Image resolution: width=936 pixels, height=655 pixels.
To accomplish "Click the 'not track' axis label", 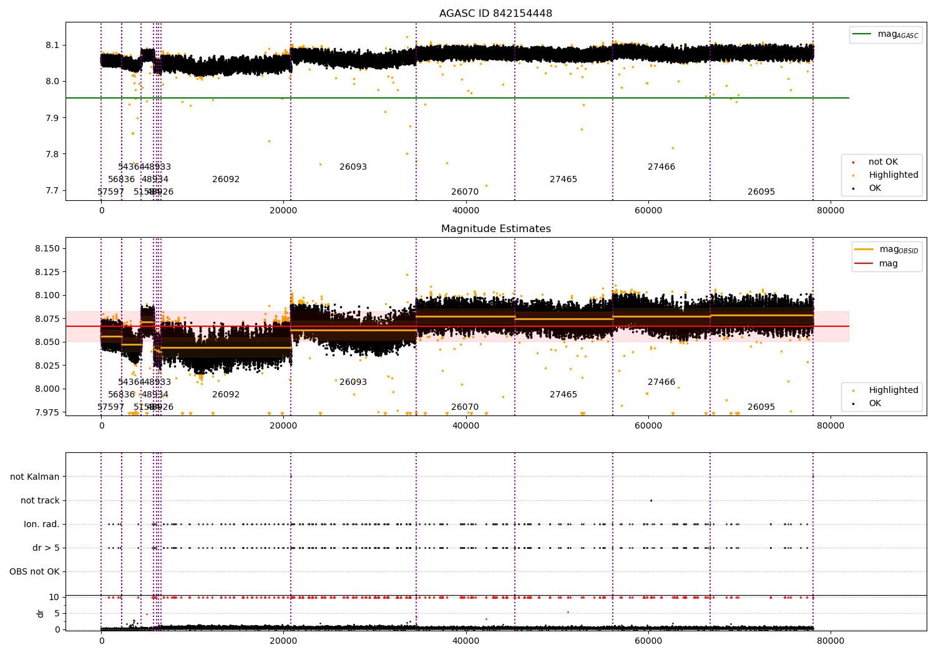I will pos(40,501).
